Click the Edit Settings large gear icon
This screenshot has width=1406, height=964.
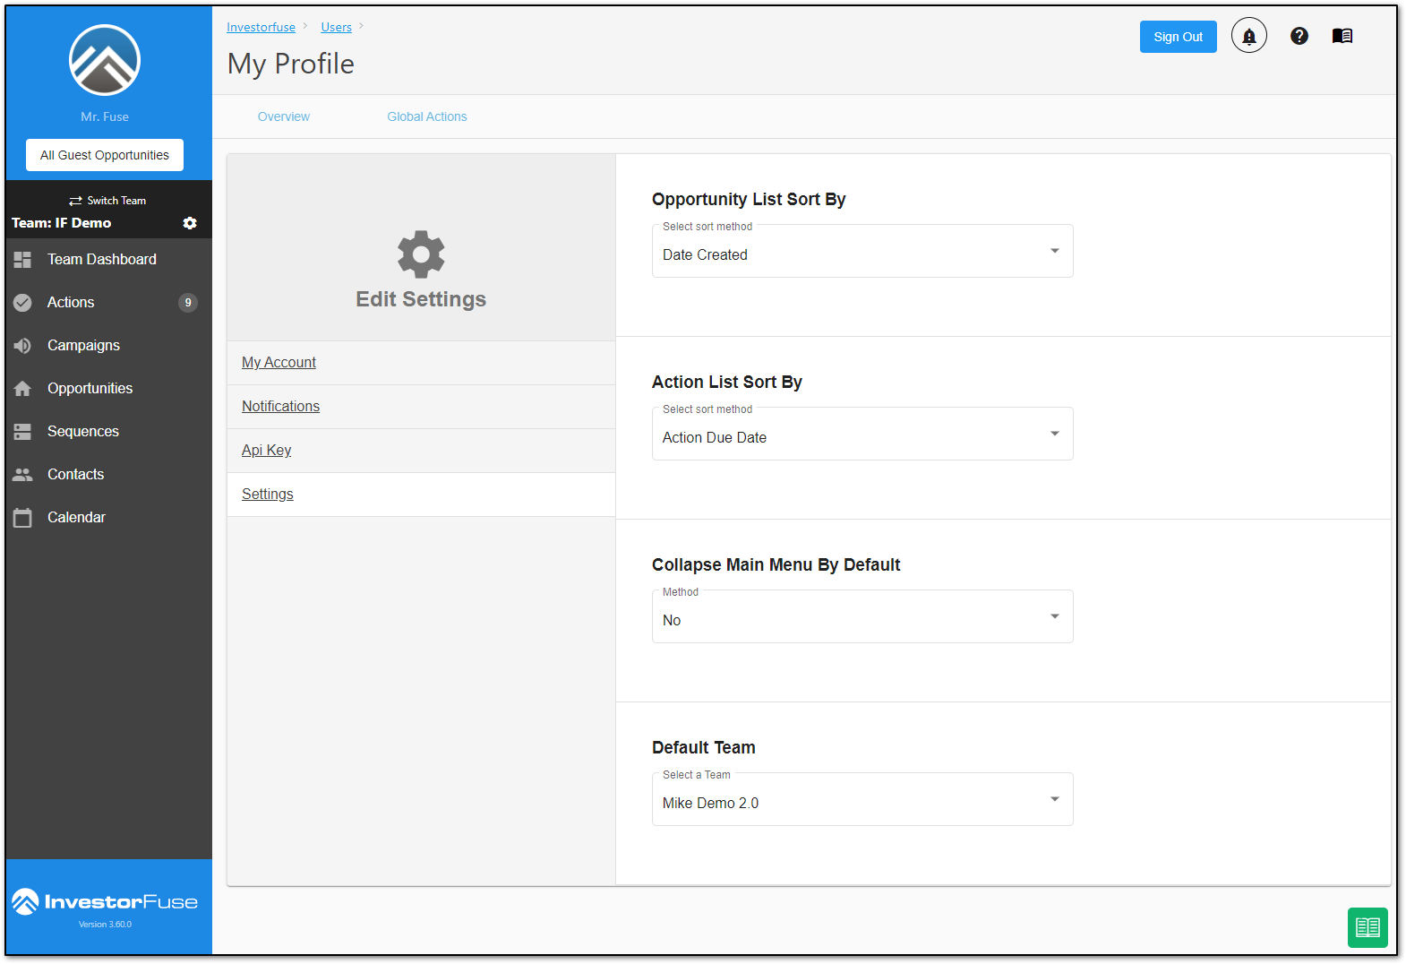[421, 254]
